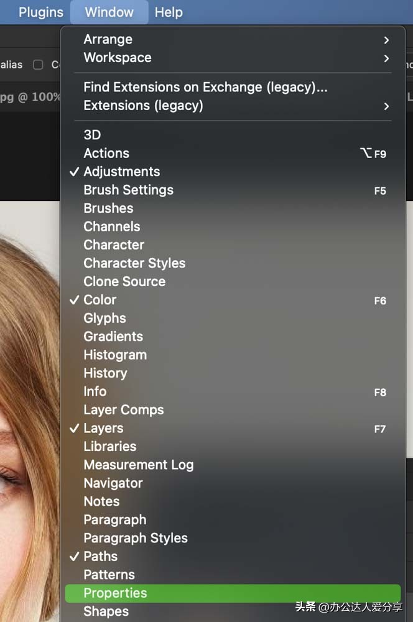Image resolution: width=413 pixels, height=622 pixels.
Task: Open the Plugins menu
Action: pos(41,12)
